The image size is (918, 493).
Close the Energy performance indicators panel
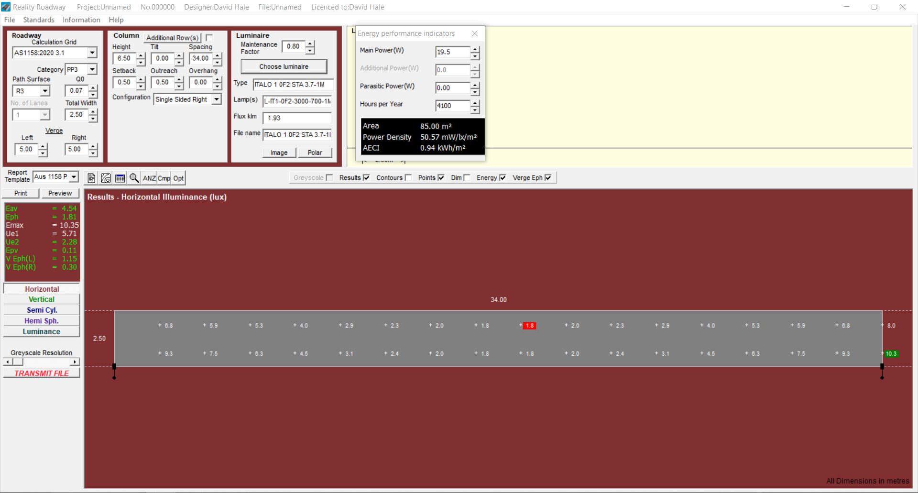[475, 33]
